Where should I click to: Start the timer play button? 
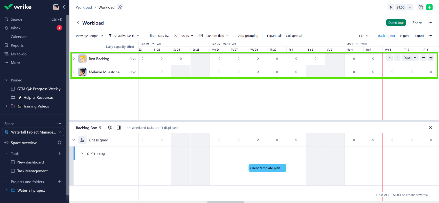coord(391,7)
